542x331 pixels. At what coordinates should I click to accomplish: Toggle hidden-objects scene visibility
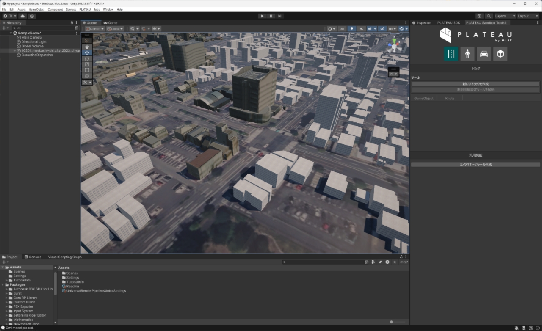(382, 29)
